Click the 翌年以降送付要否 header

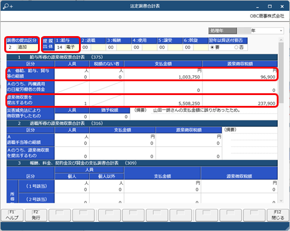pos(228,40)
